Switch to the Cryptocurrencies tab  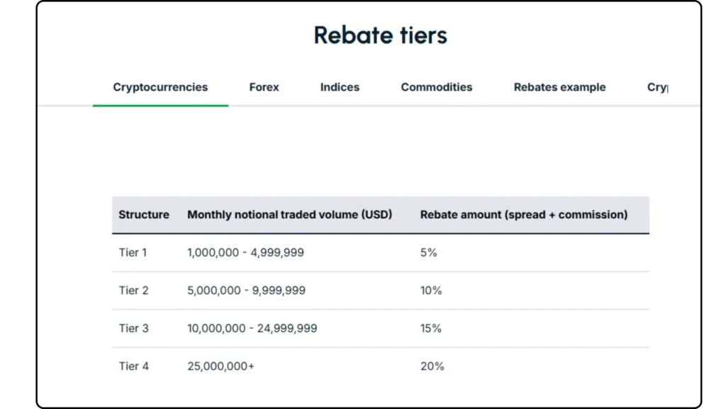[160, 87]
